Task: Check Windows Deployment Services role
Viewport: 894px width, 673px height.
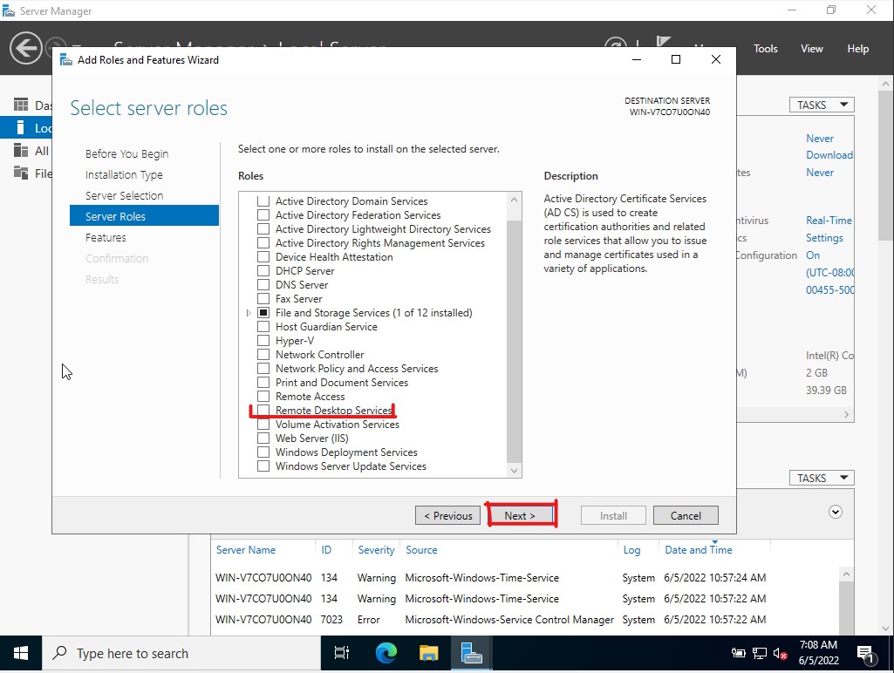Action: [263, 452]
